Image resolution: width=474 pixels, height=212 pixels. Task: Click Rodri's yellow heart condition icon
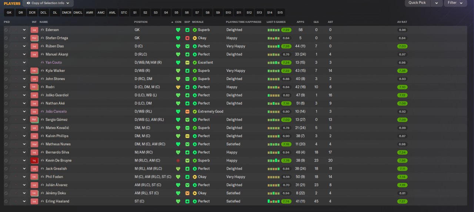178,87
